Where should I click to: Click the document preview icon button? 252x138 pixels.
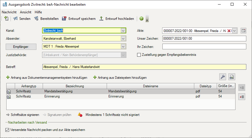[232, 77]
